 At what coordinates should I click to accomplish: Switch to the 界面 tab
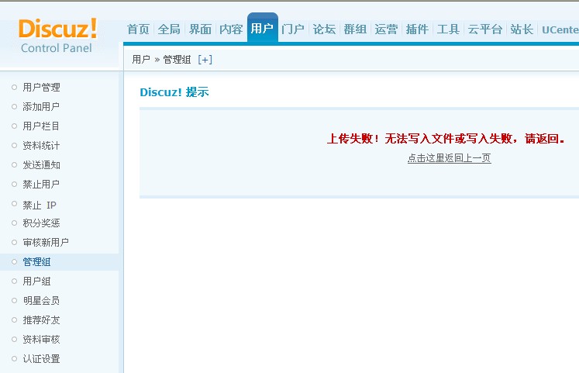pos(200,29)
